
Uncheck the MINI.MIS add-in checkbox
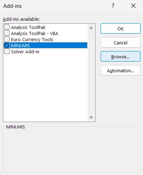7,45
